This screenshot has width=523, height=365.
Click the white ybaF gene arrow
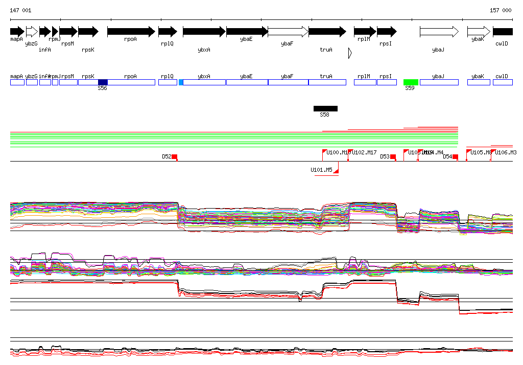(288, 32)
